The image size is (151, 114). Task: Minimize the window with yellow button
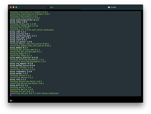[x=14, y=7]
